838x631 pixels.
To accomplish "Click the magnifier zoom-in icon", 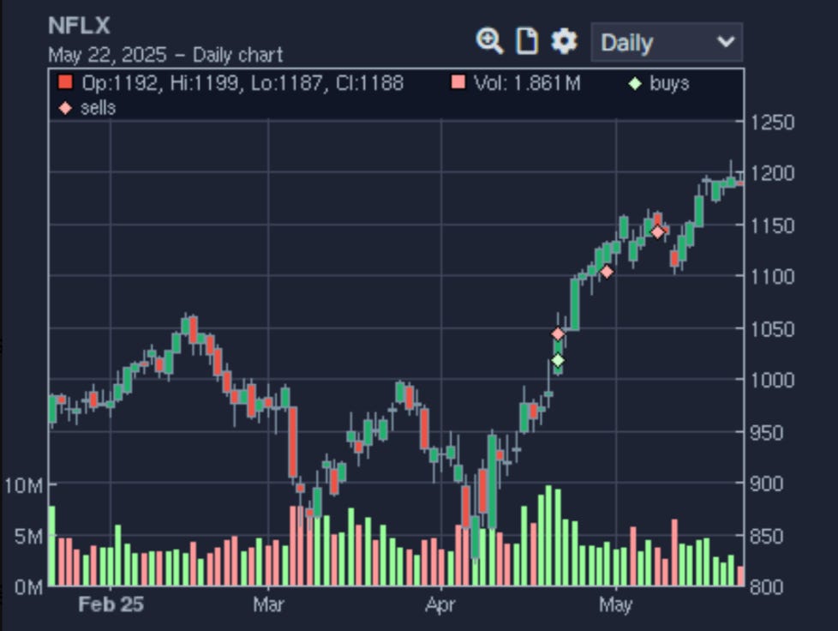I will 489,41.
